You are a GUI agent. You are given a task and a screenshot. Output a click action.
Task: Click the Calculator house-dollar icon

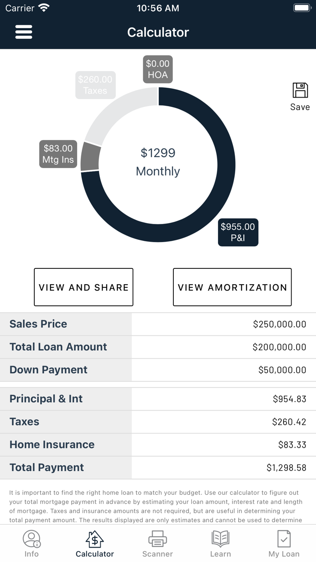(94, 539)
